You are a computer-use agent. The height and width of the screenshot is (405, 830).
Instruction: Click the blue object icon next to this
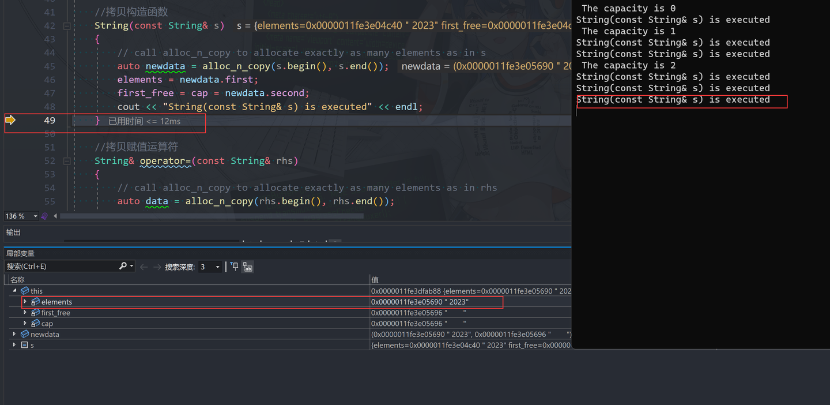(x=25, y=291)
